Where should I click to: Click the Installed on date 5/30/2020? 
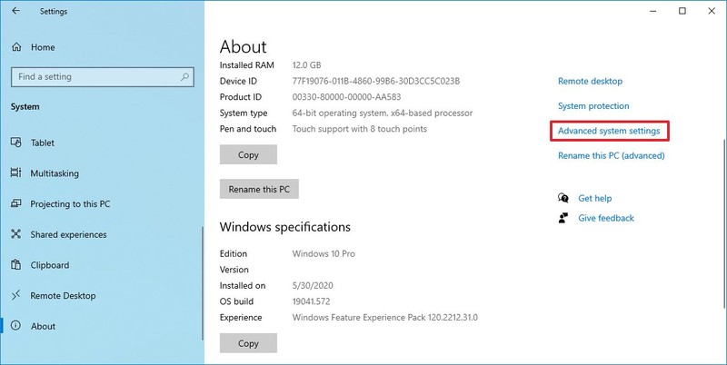click(x=313, y=286)
